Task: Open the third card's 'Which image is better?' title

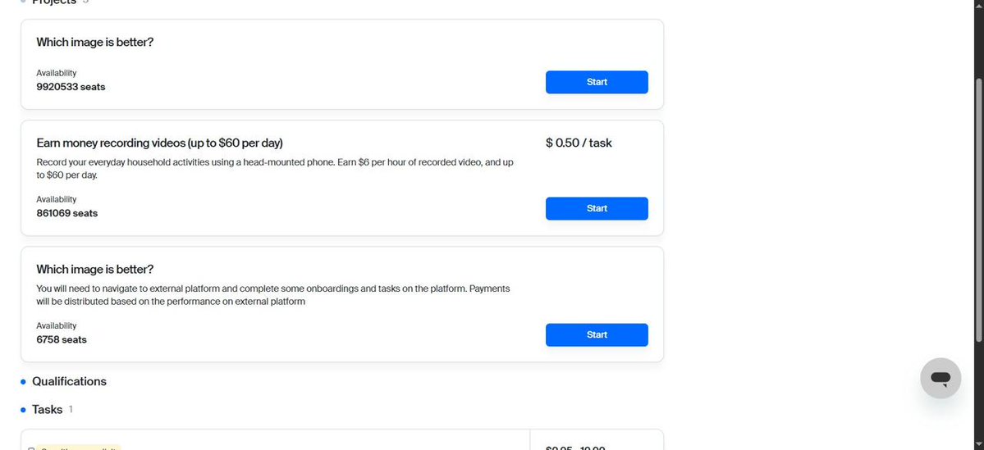Action: click(94, 270)
